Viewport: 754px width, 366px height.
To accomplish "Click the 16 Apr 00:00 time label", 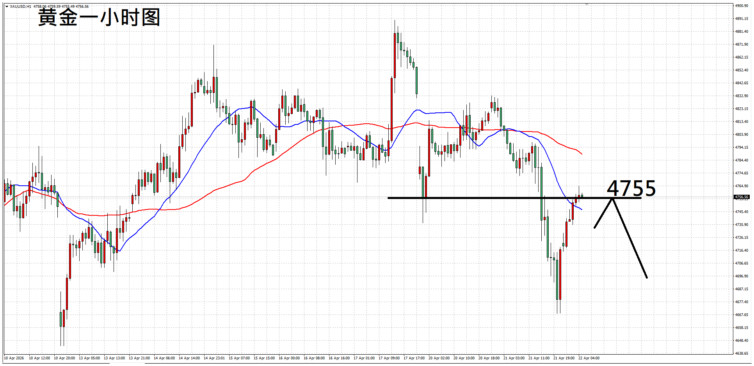I will (289, 358).
